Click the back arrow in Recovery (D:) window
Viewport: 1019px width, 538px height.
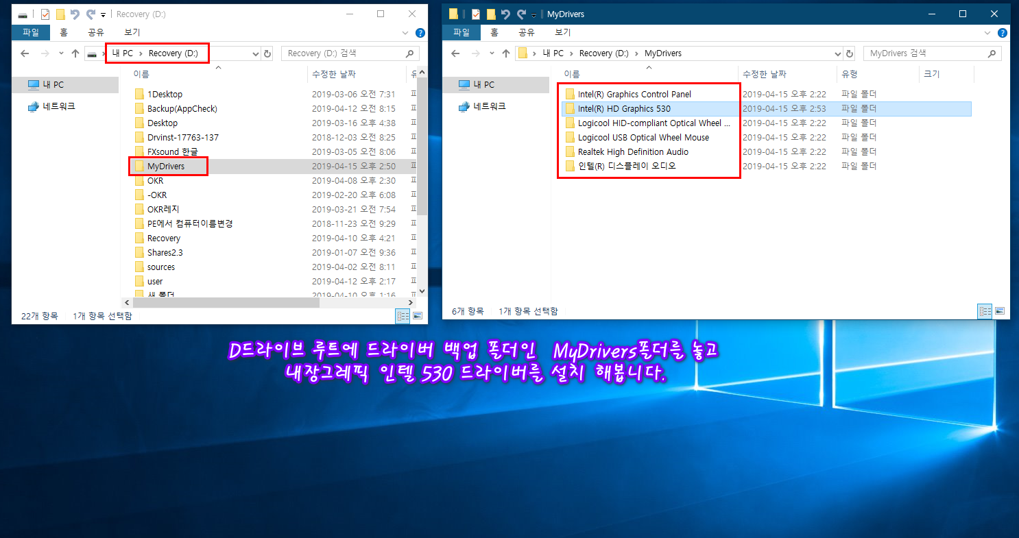(x=25, y=53)
